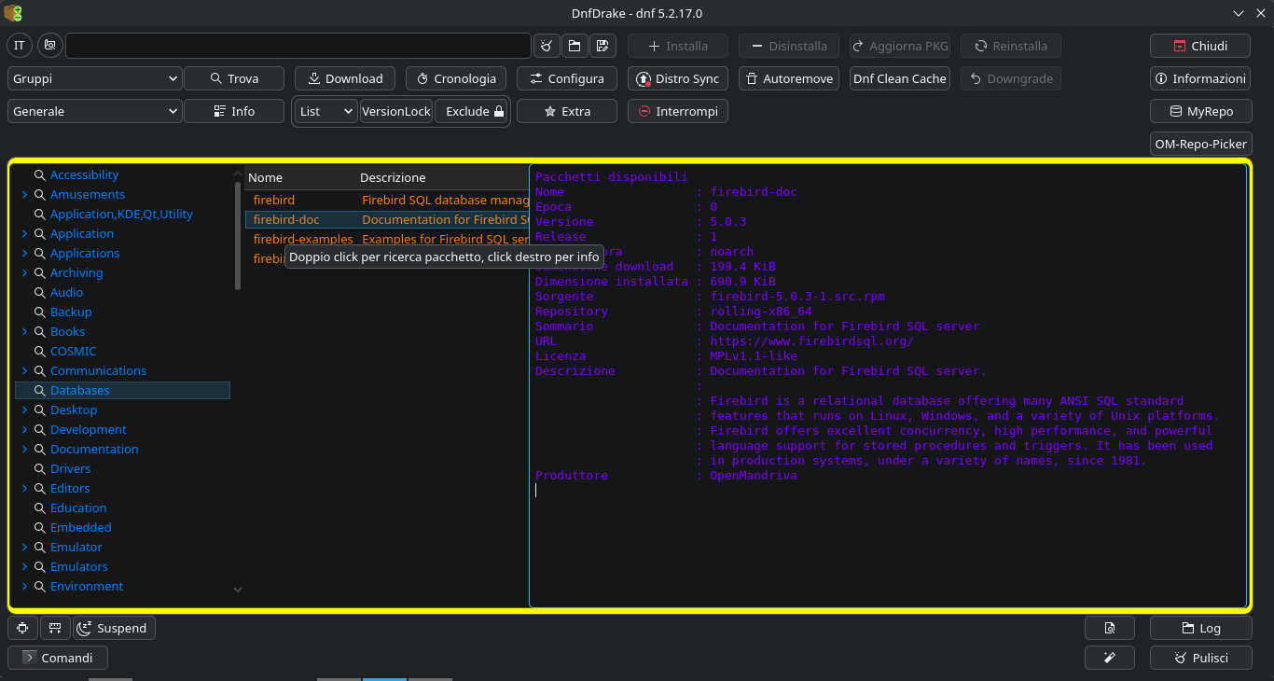Select the firebird-examples package row
Image resolution: width=1274 pixels, height=681 pixels.
pos(303,240)
